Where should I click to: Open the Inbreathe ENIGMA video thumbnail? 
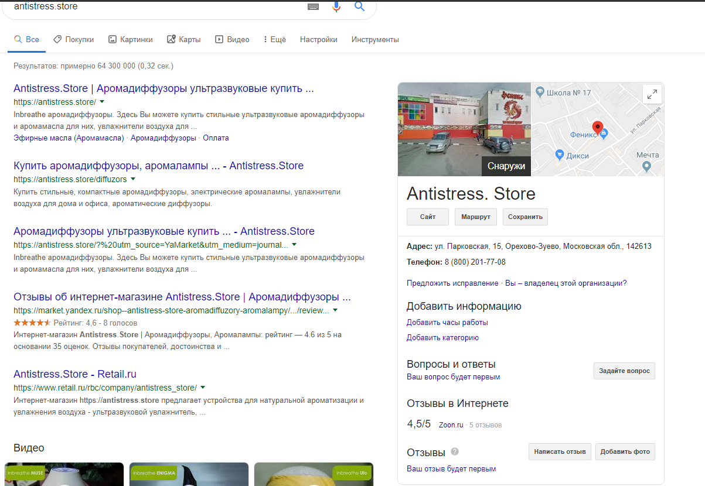point(189,474)
